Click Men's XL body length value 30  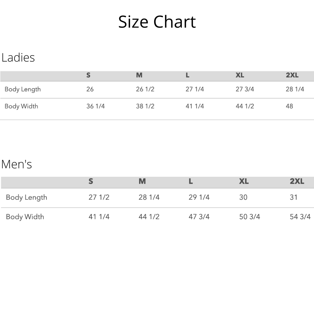(x=243, y=197)
